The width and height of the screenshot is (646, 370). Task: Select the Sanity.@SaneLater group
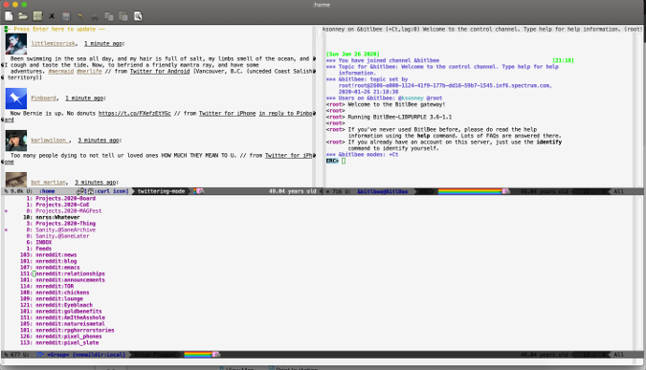tap(62, 236)
